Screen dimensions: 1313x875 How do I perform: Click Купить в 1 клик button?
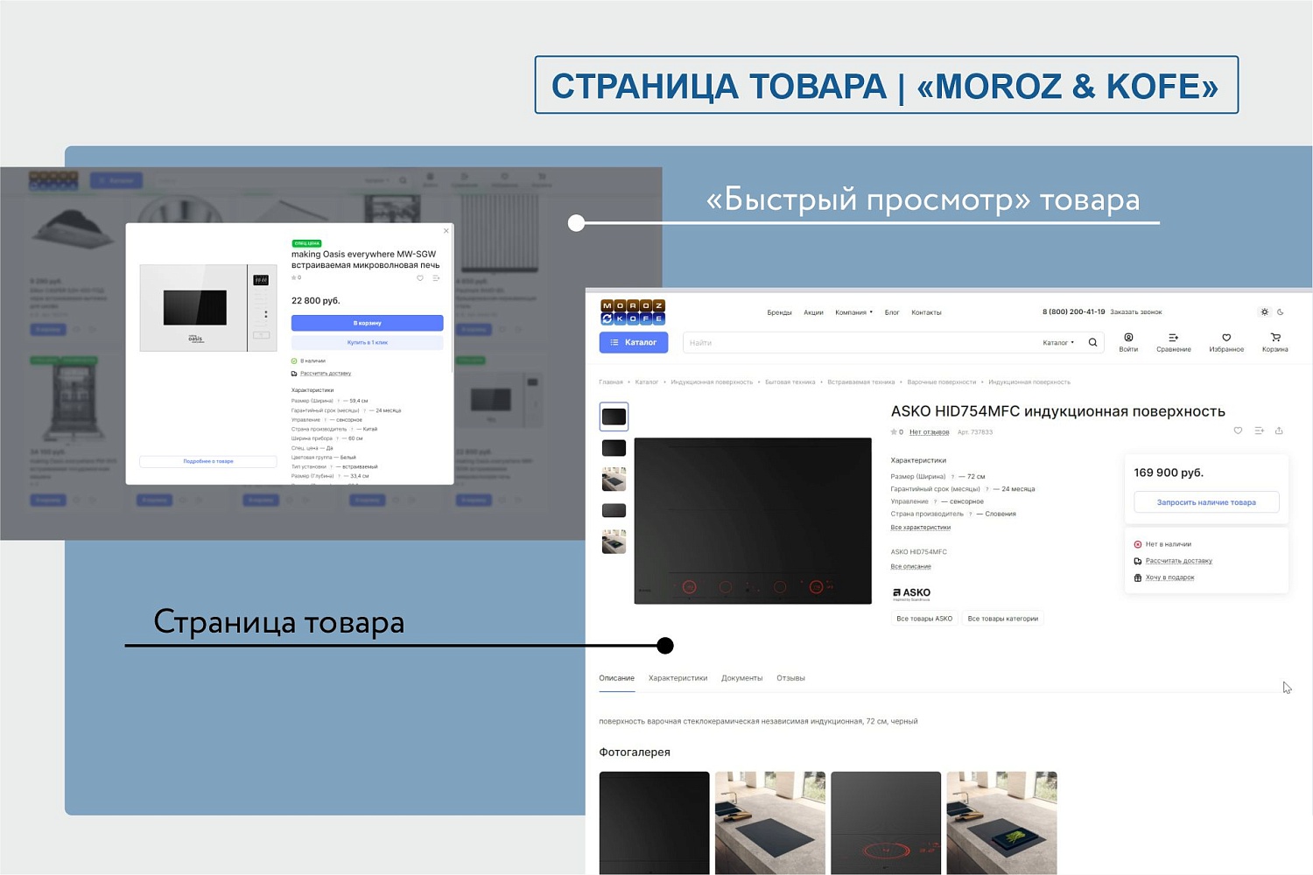[x=368, y=342]
